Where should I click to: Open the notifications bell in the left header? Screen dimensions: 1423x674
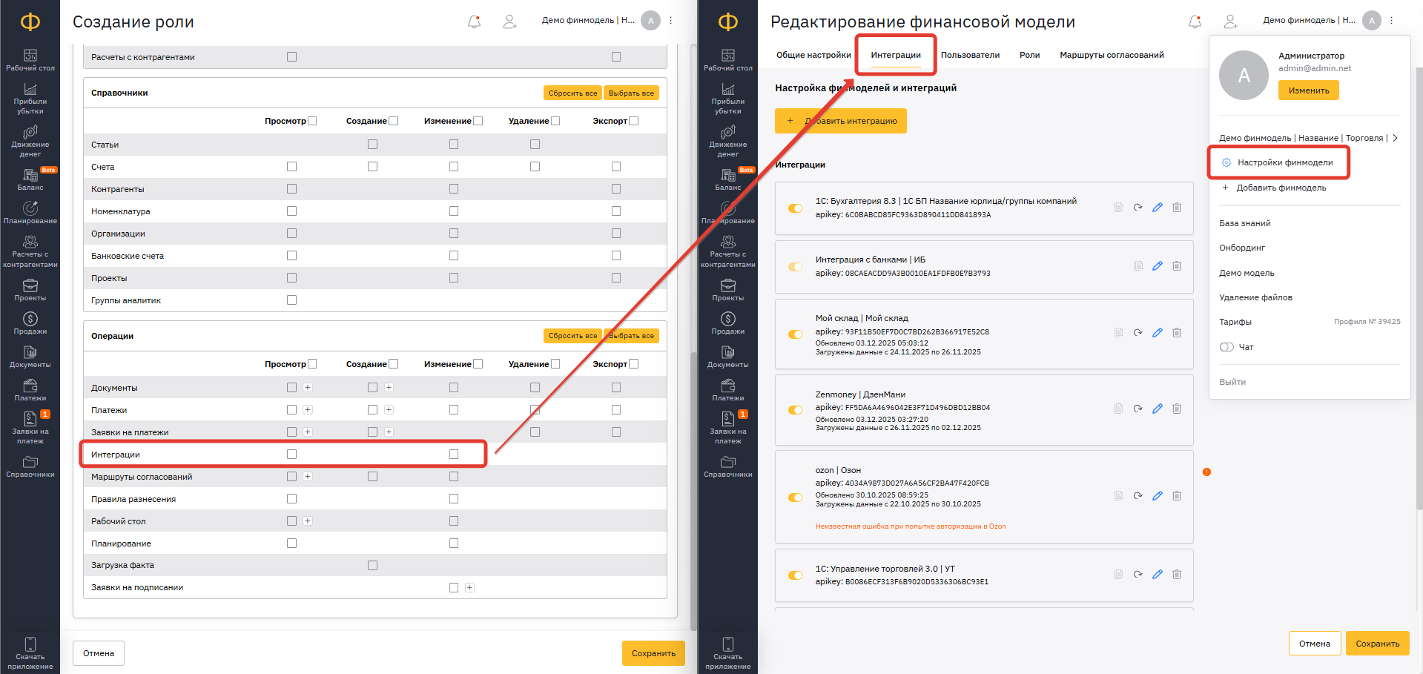(x=474, y=22)
